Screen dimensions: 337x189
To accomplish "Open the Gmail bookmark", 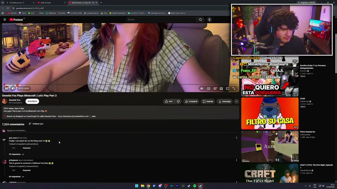I will pyautogui.click(x=62, y=13).
